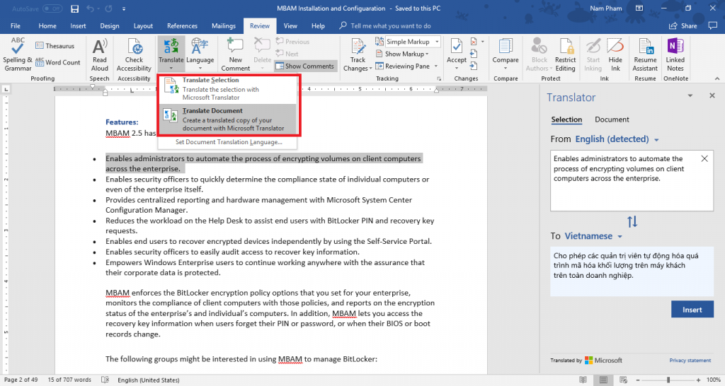The height and width of the screenshot is (386, 725).
Task: Switch to the References tab
Action: pos(182,26)
